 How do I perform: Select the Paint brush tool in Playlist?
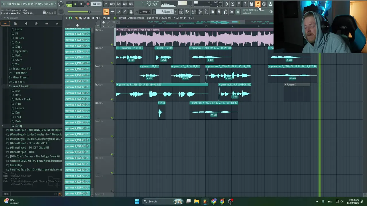(x=81, y=18)
